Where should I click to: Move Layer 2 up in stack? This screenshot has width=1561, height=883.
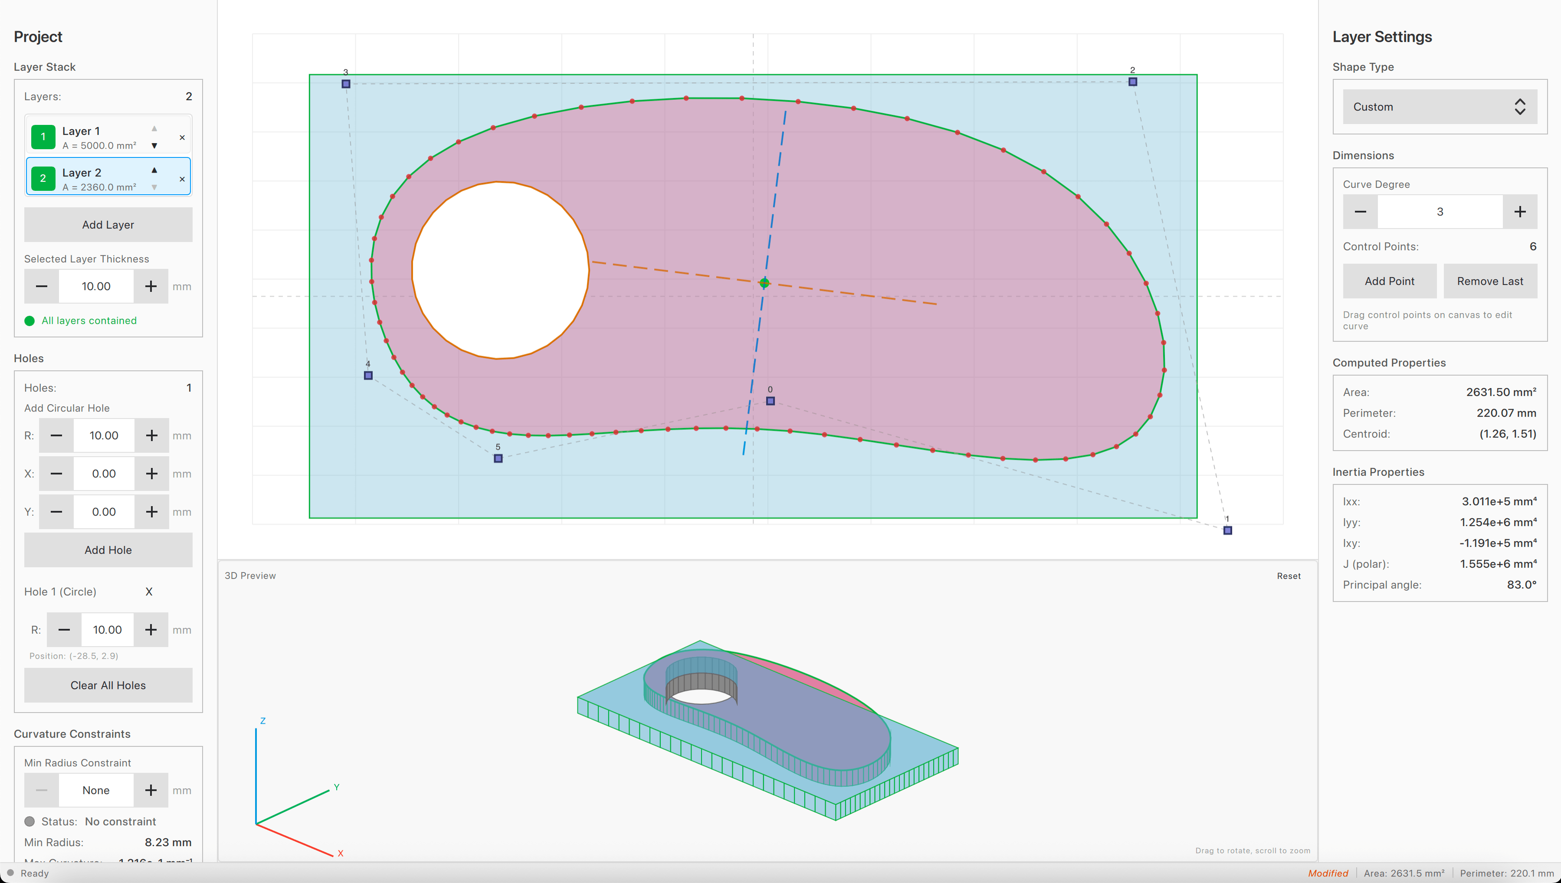point(154,170)
